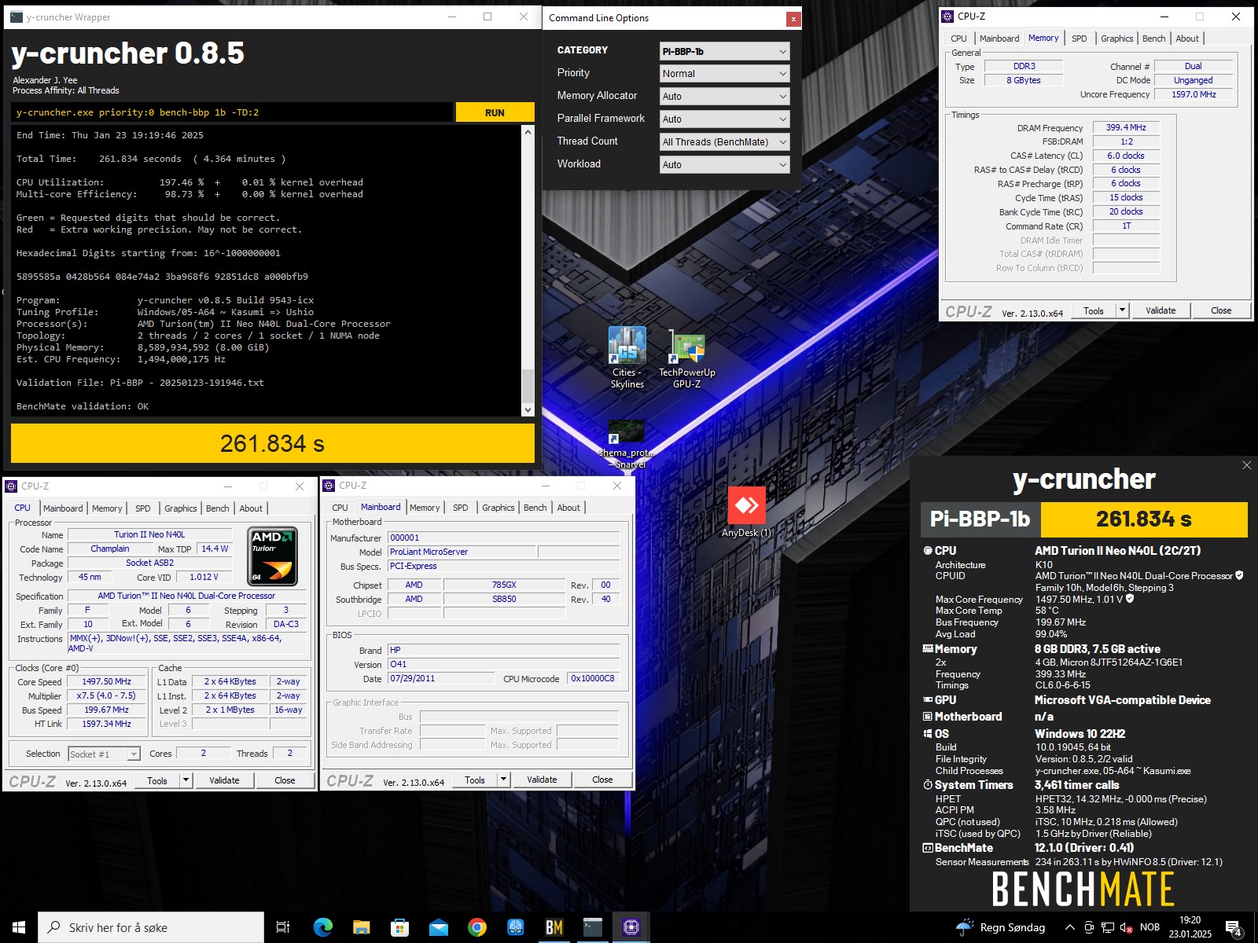Click Close button in Memory CPU-Z window
Screen dimensions: 1258x943
[x=1221, y=310]
